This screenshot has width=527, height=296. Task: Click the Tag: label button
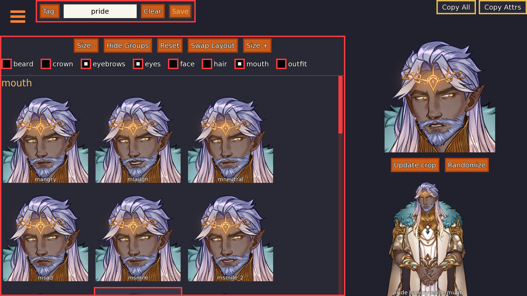pos(50,11)
